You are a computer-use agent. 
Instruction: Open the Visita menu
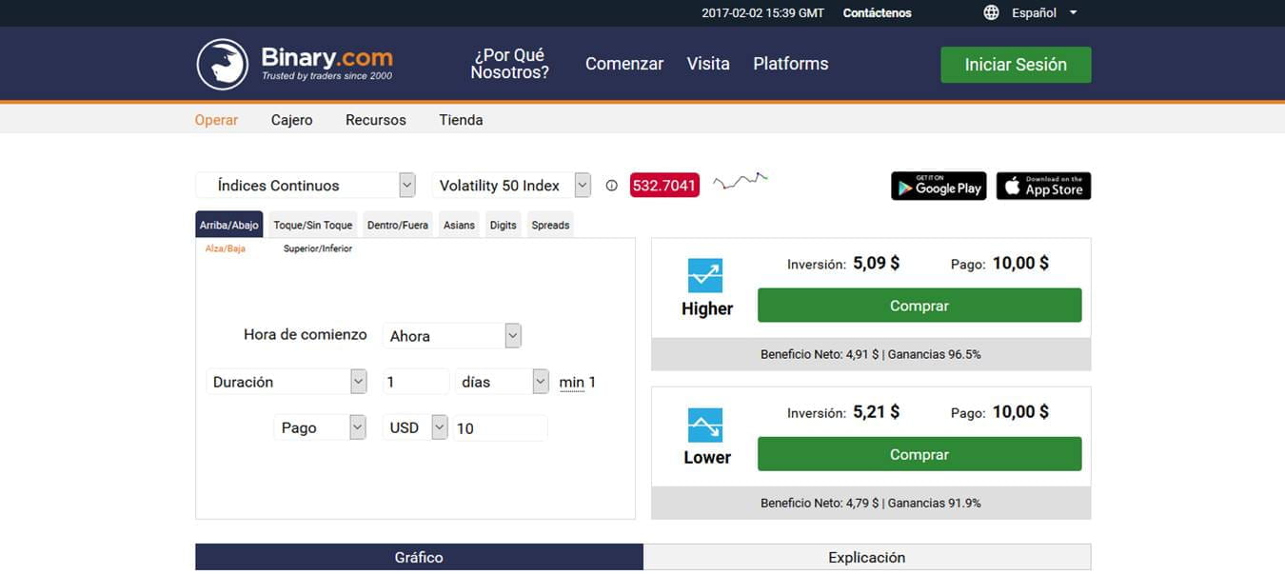(708, 64)
